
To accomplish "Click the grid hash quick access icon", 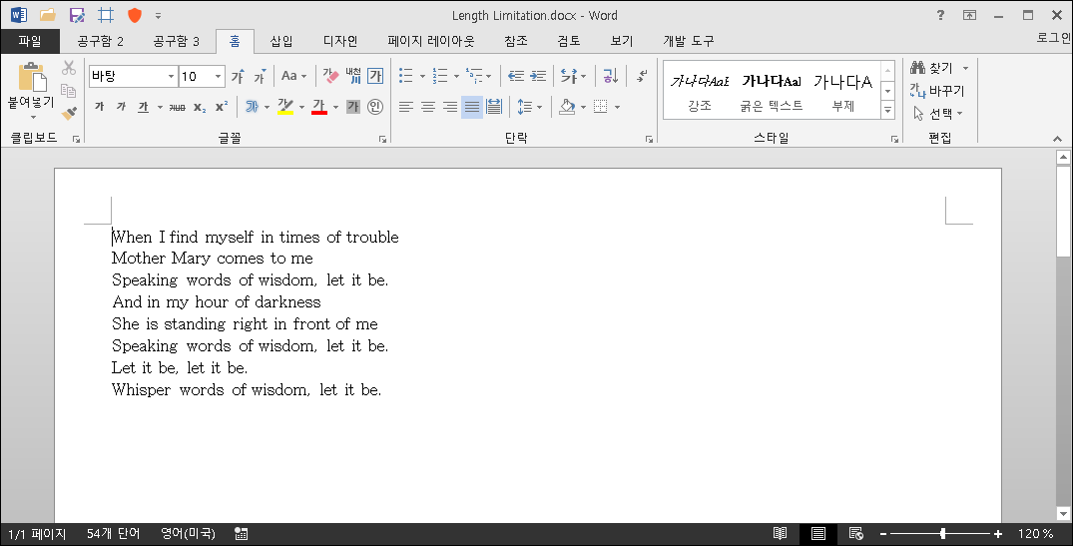I will pos(106,14).
